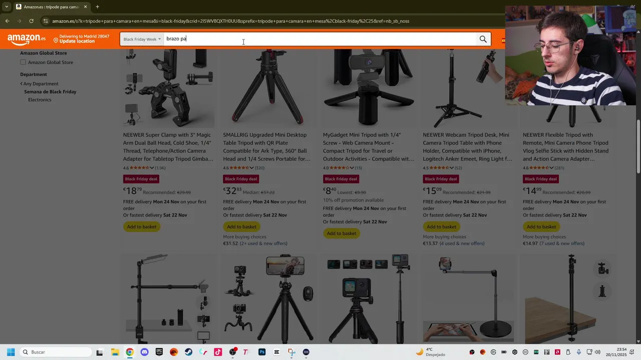
Task: Open the MyGadget Mini Tripod product title
Action: pos(368,146)
